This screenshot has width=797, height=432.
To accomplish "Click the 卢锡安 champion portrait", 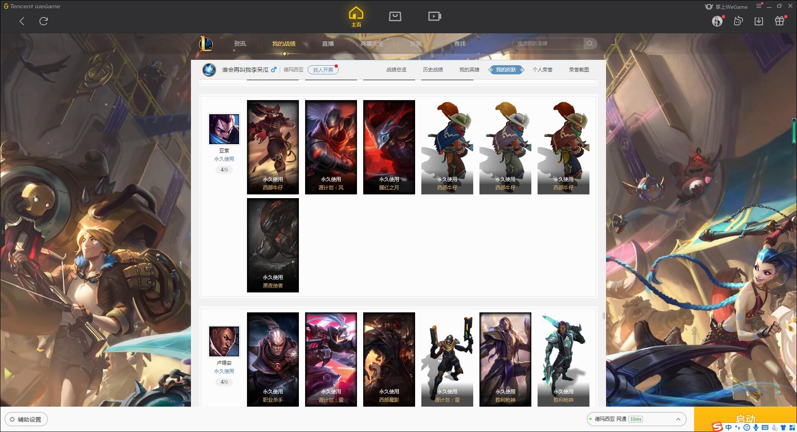I will click(x=224, y=341).
